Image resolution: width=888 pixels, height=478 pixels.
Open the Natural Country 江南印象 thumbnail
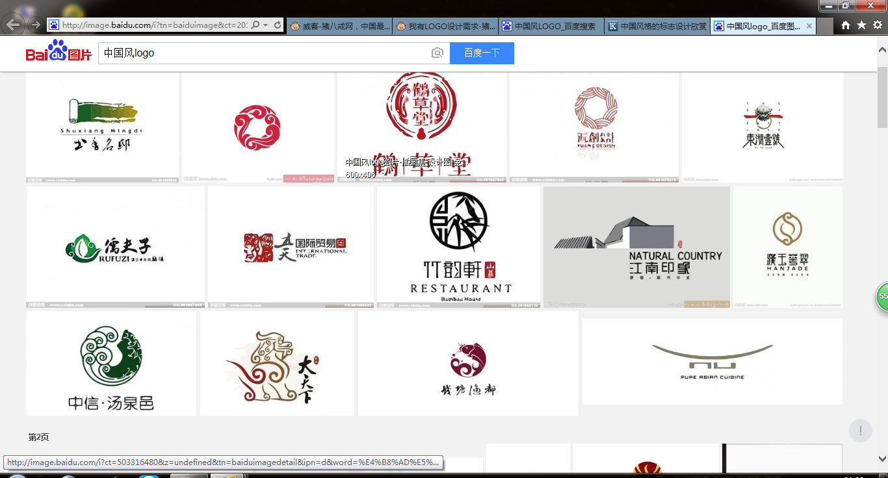(x=636, y=247)
